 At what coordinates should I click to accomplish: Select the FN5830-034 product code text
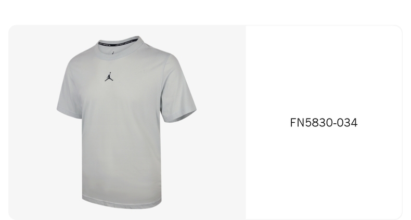[324, 123]
